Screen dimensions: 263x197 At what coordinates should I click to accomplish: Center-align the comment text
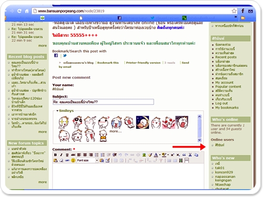tap(85, 155)
